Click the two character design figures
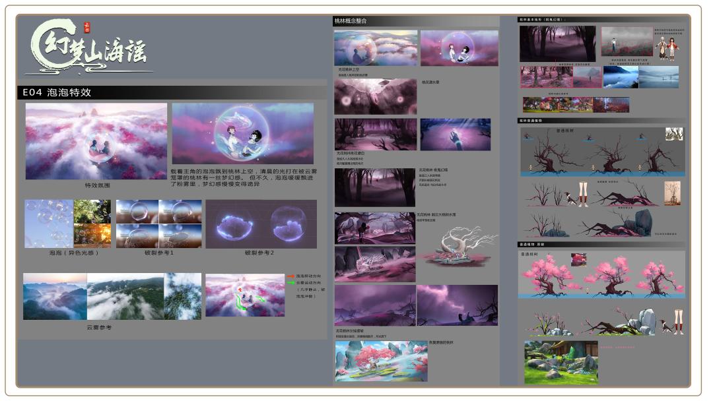The width and height of the screenshot is (713, 401). [667, 49]
